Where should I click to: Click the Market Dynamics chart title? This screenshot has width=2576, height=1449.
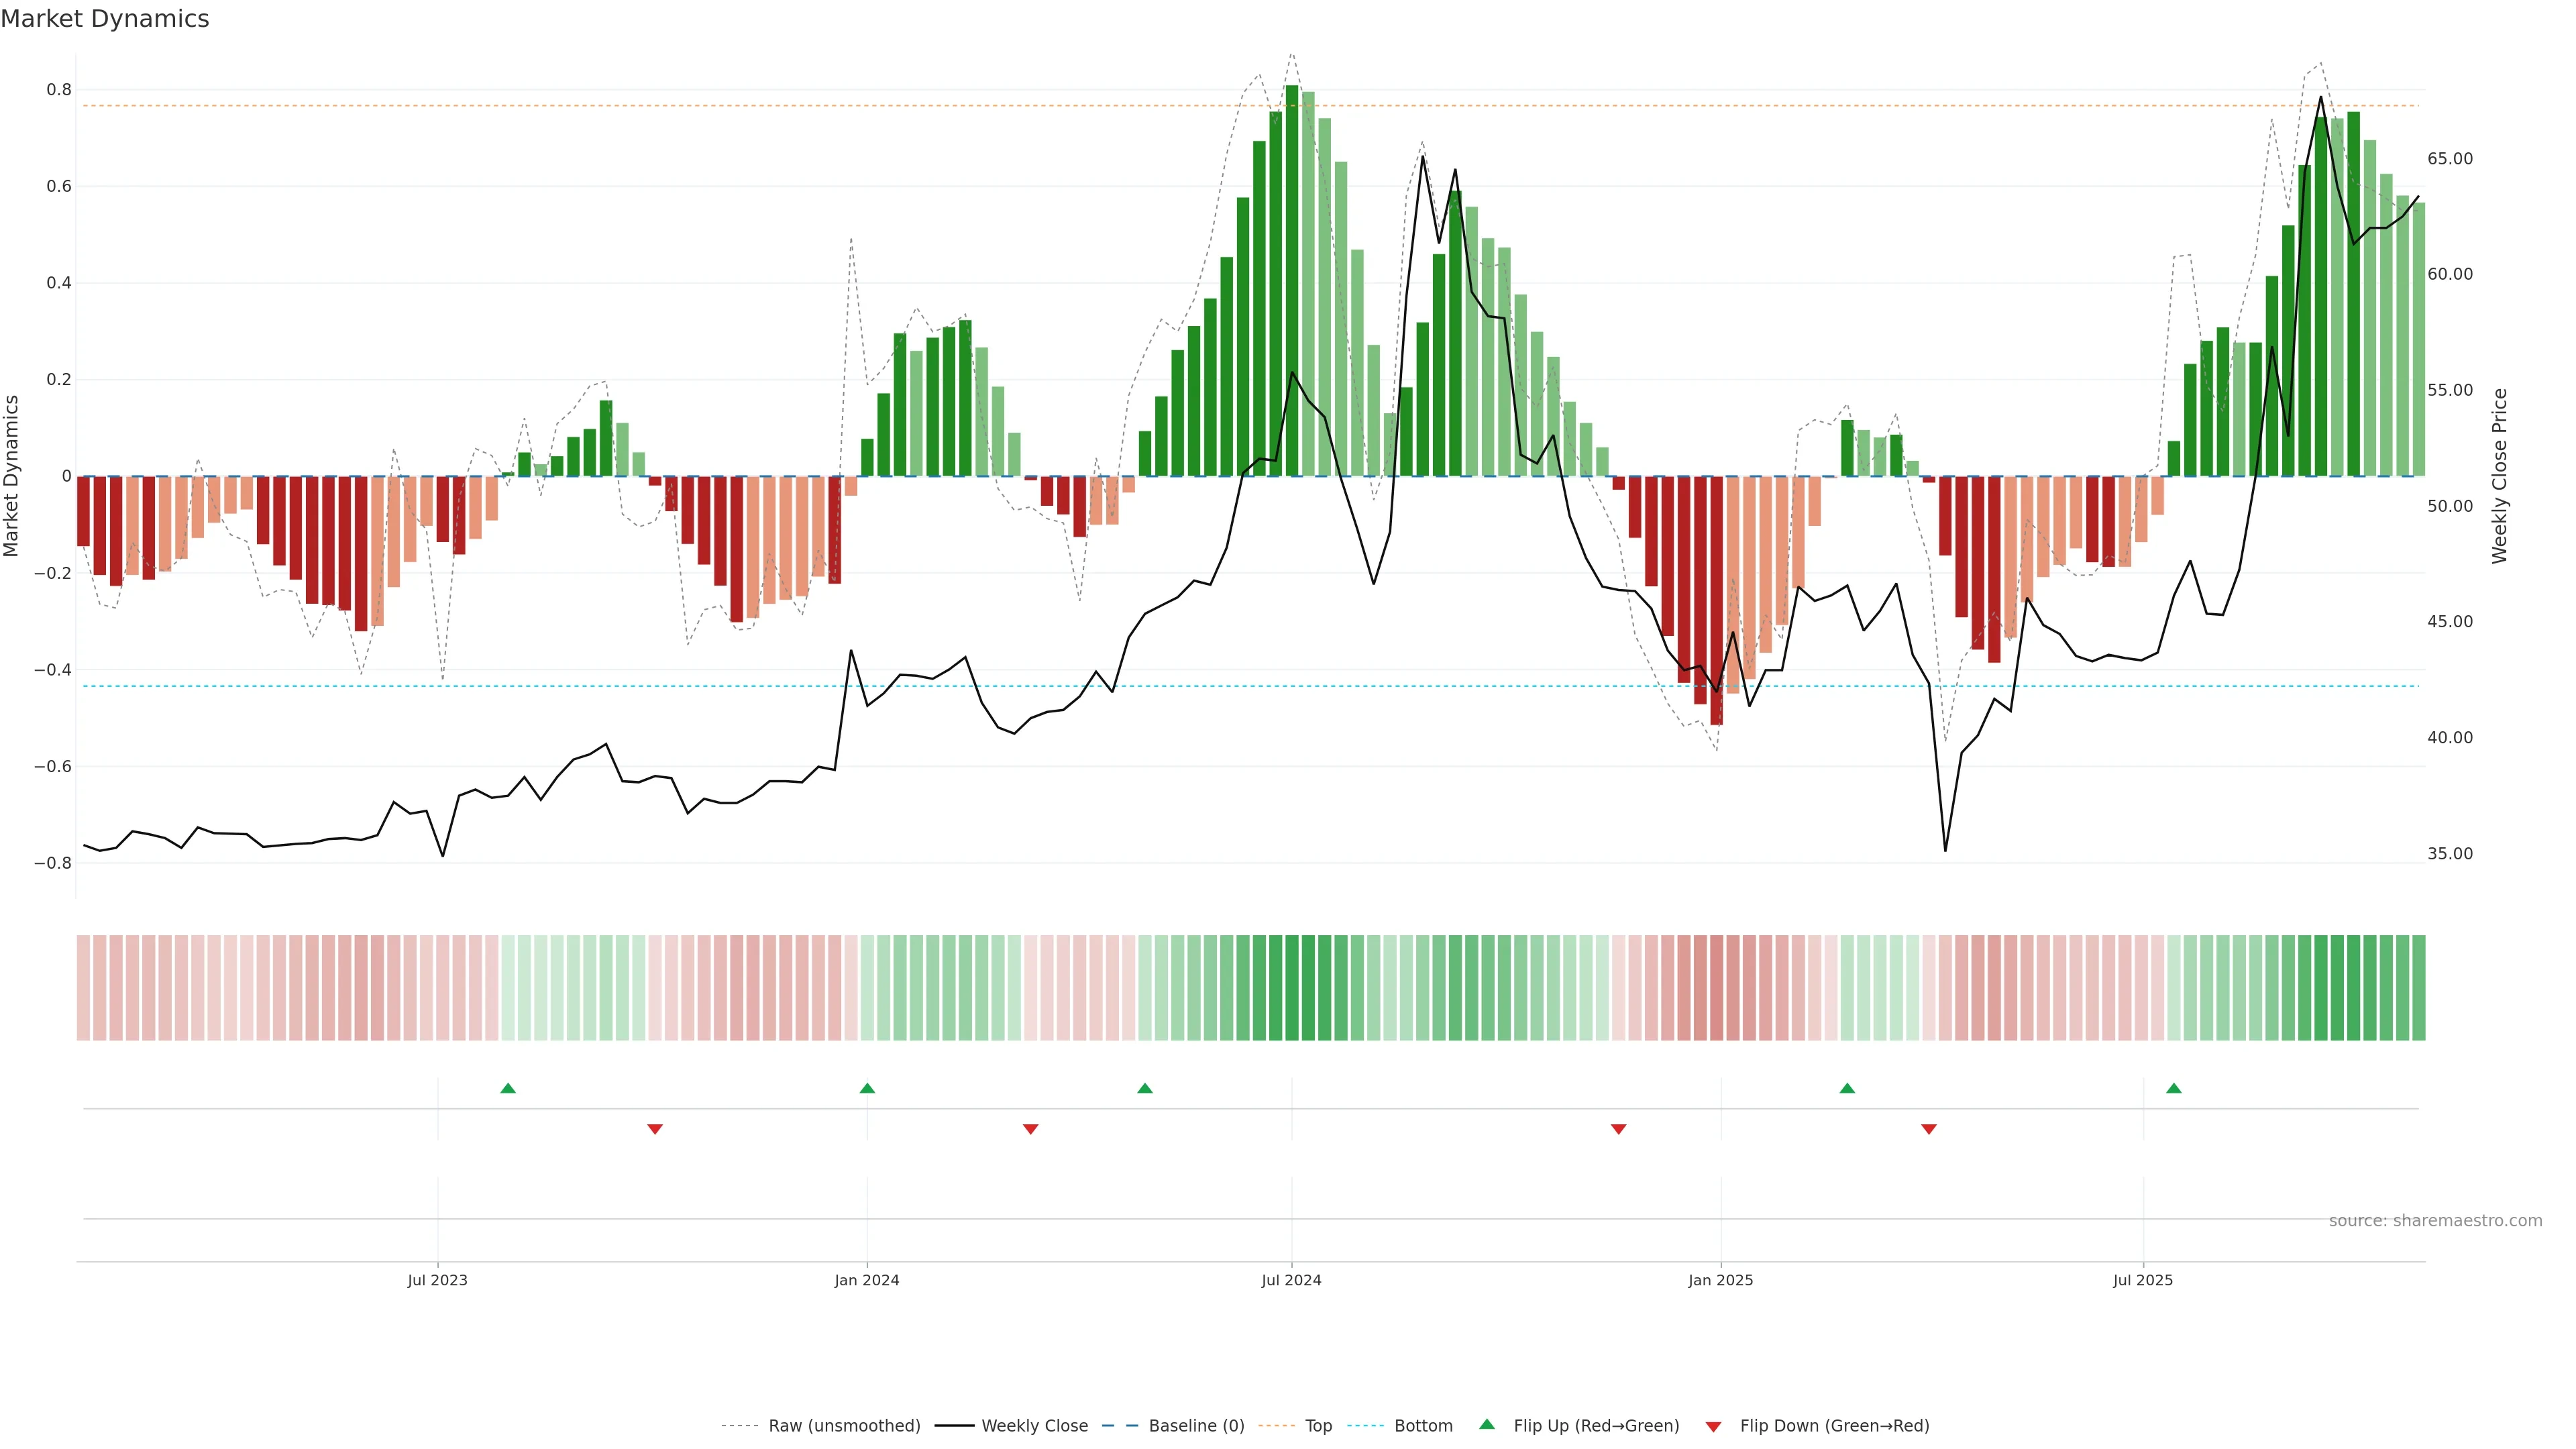coord(105,19)
